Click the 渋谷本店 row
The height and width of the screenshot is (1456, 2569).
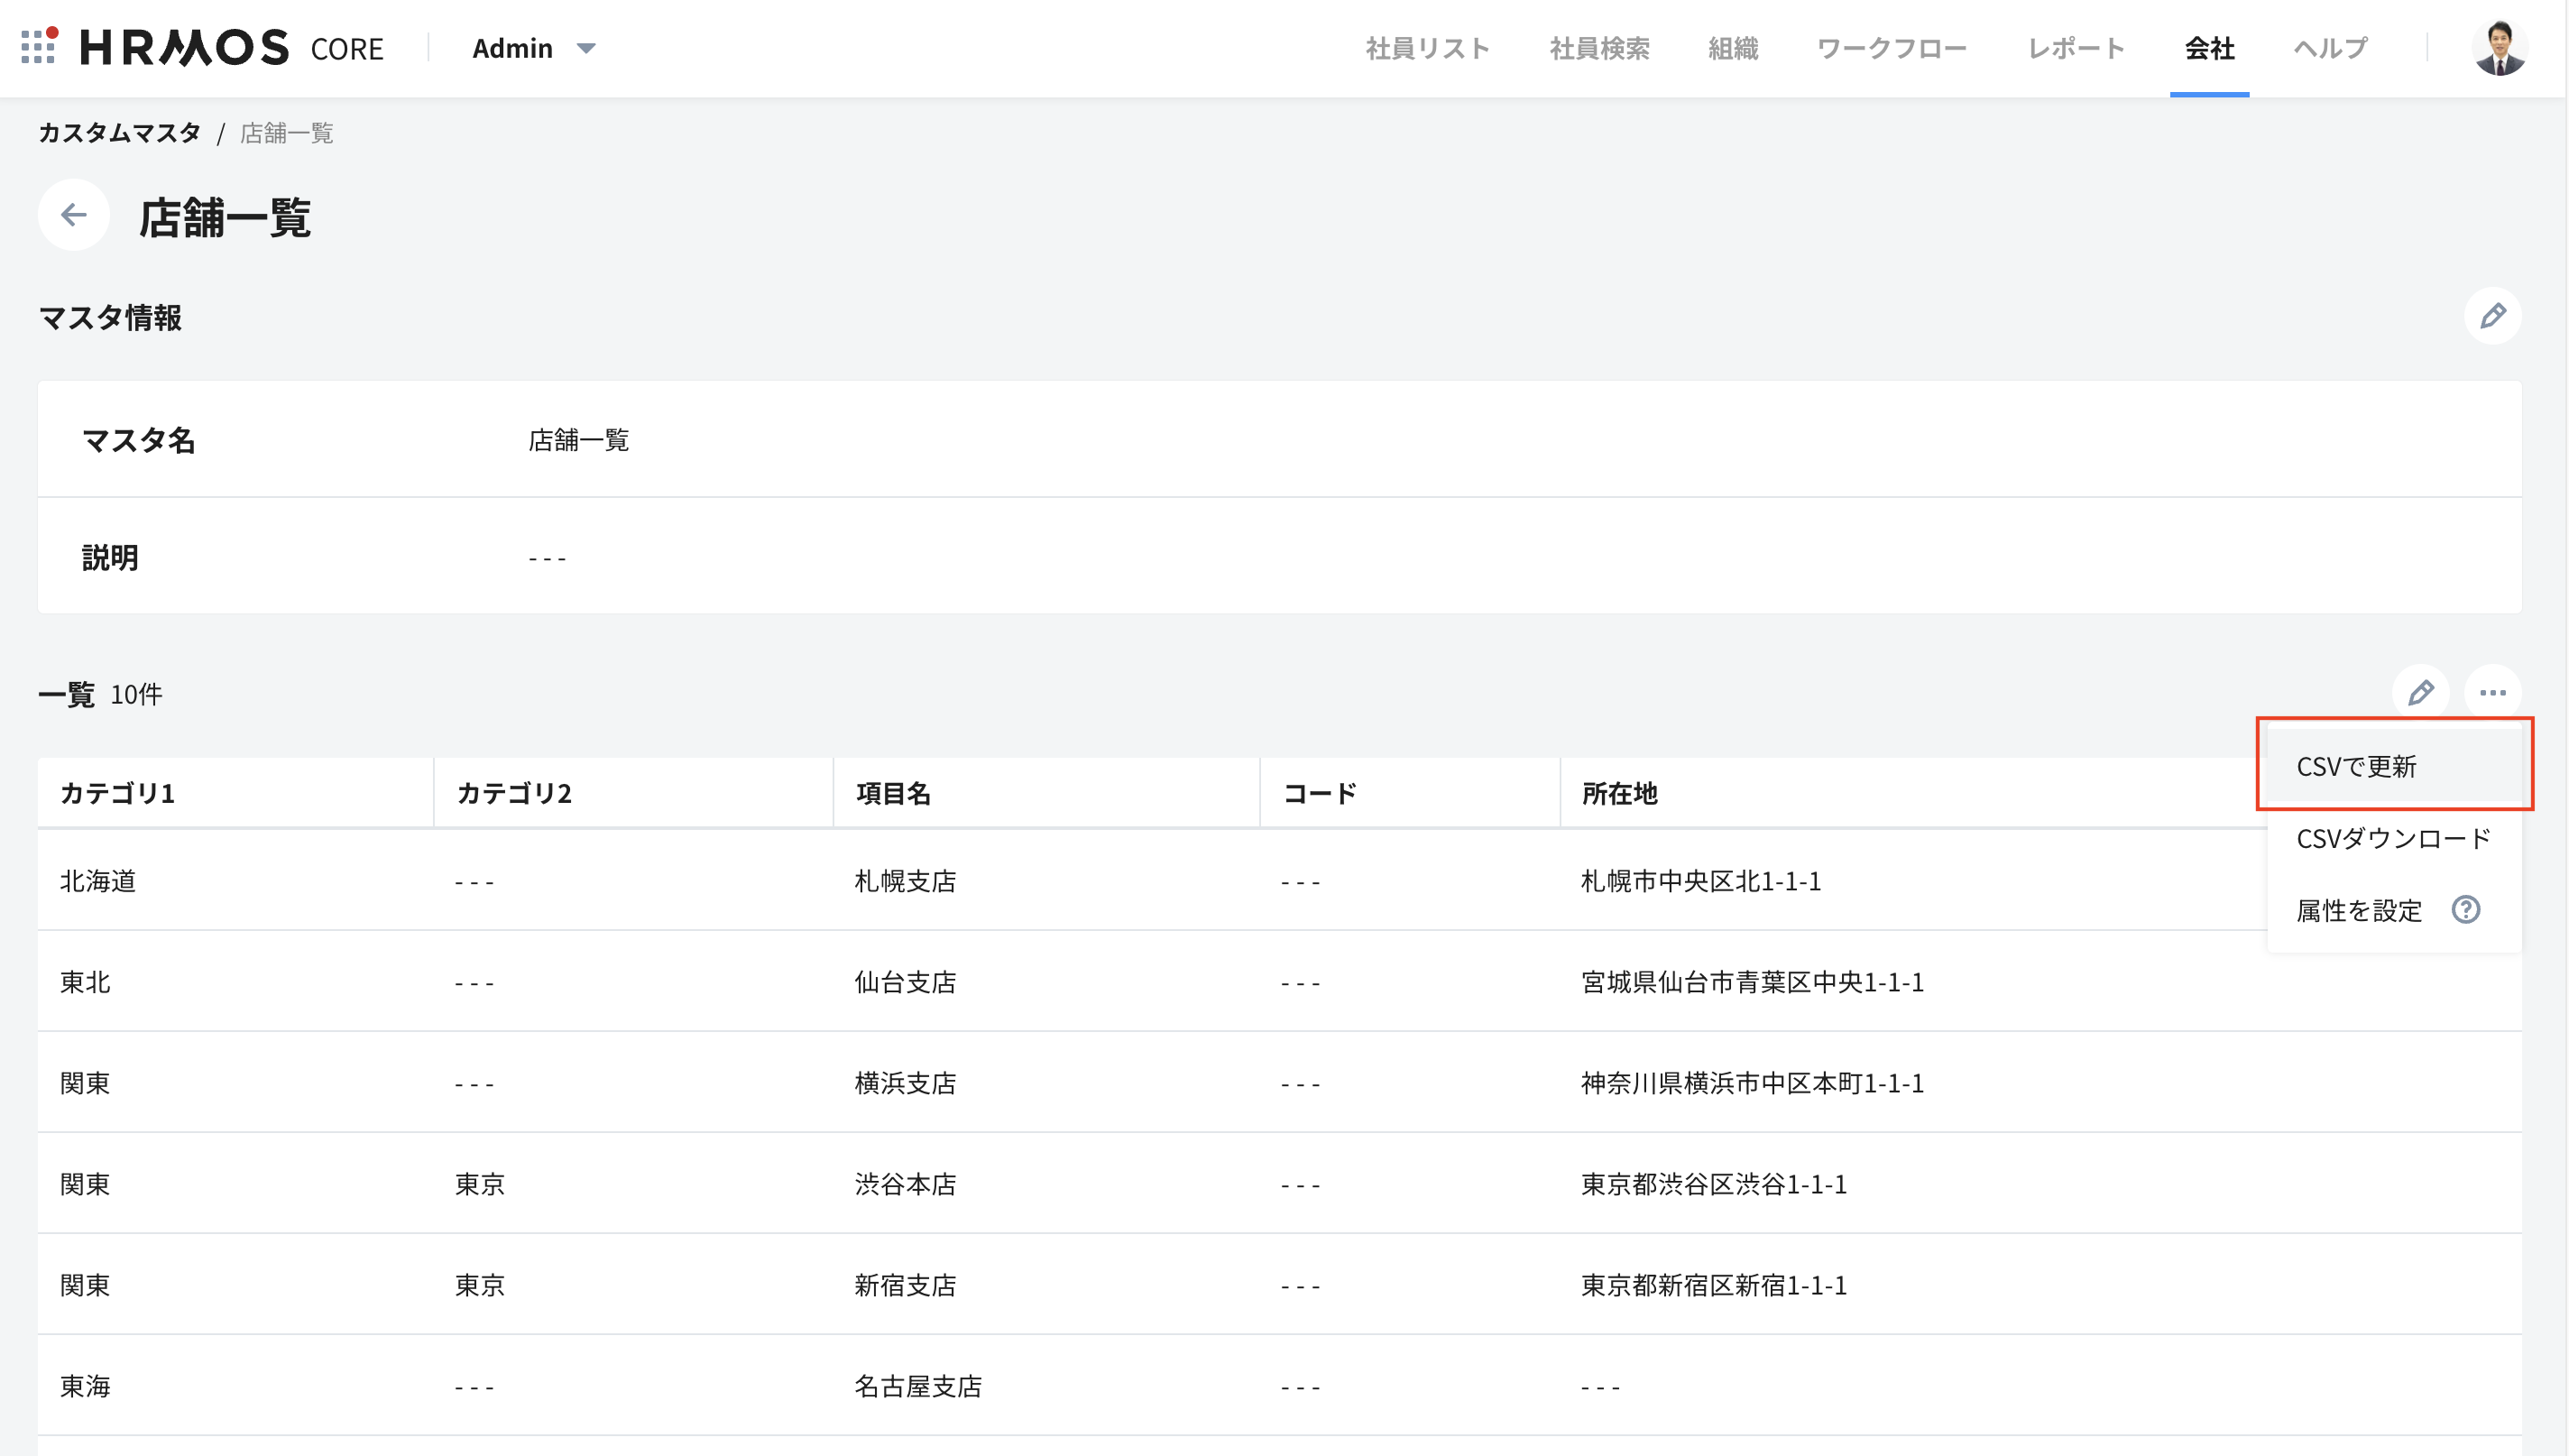(905, 1184)
